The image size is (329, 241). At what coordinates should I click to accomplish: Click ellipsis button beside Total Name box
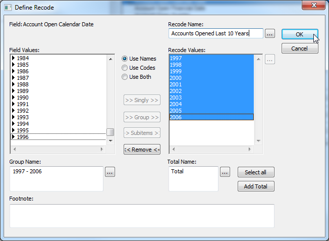point(226,172)
